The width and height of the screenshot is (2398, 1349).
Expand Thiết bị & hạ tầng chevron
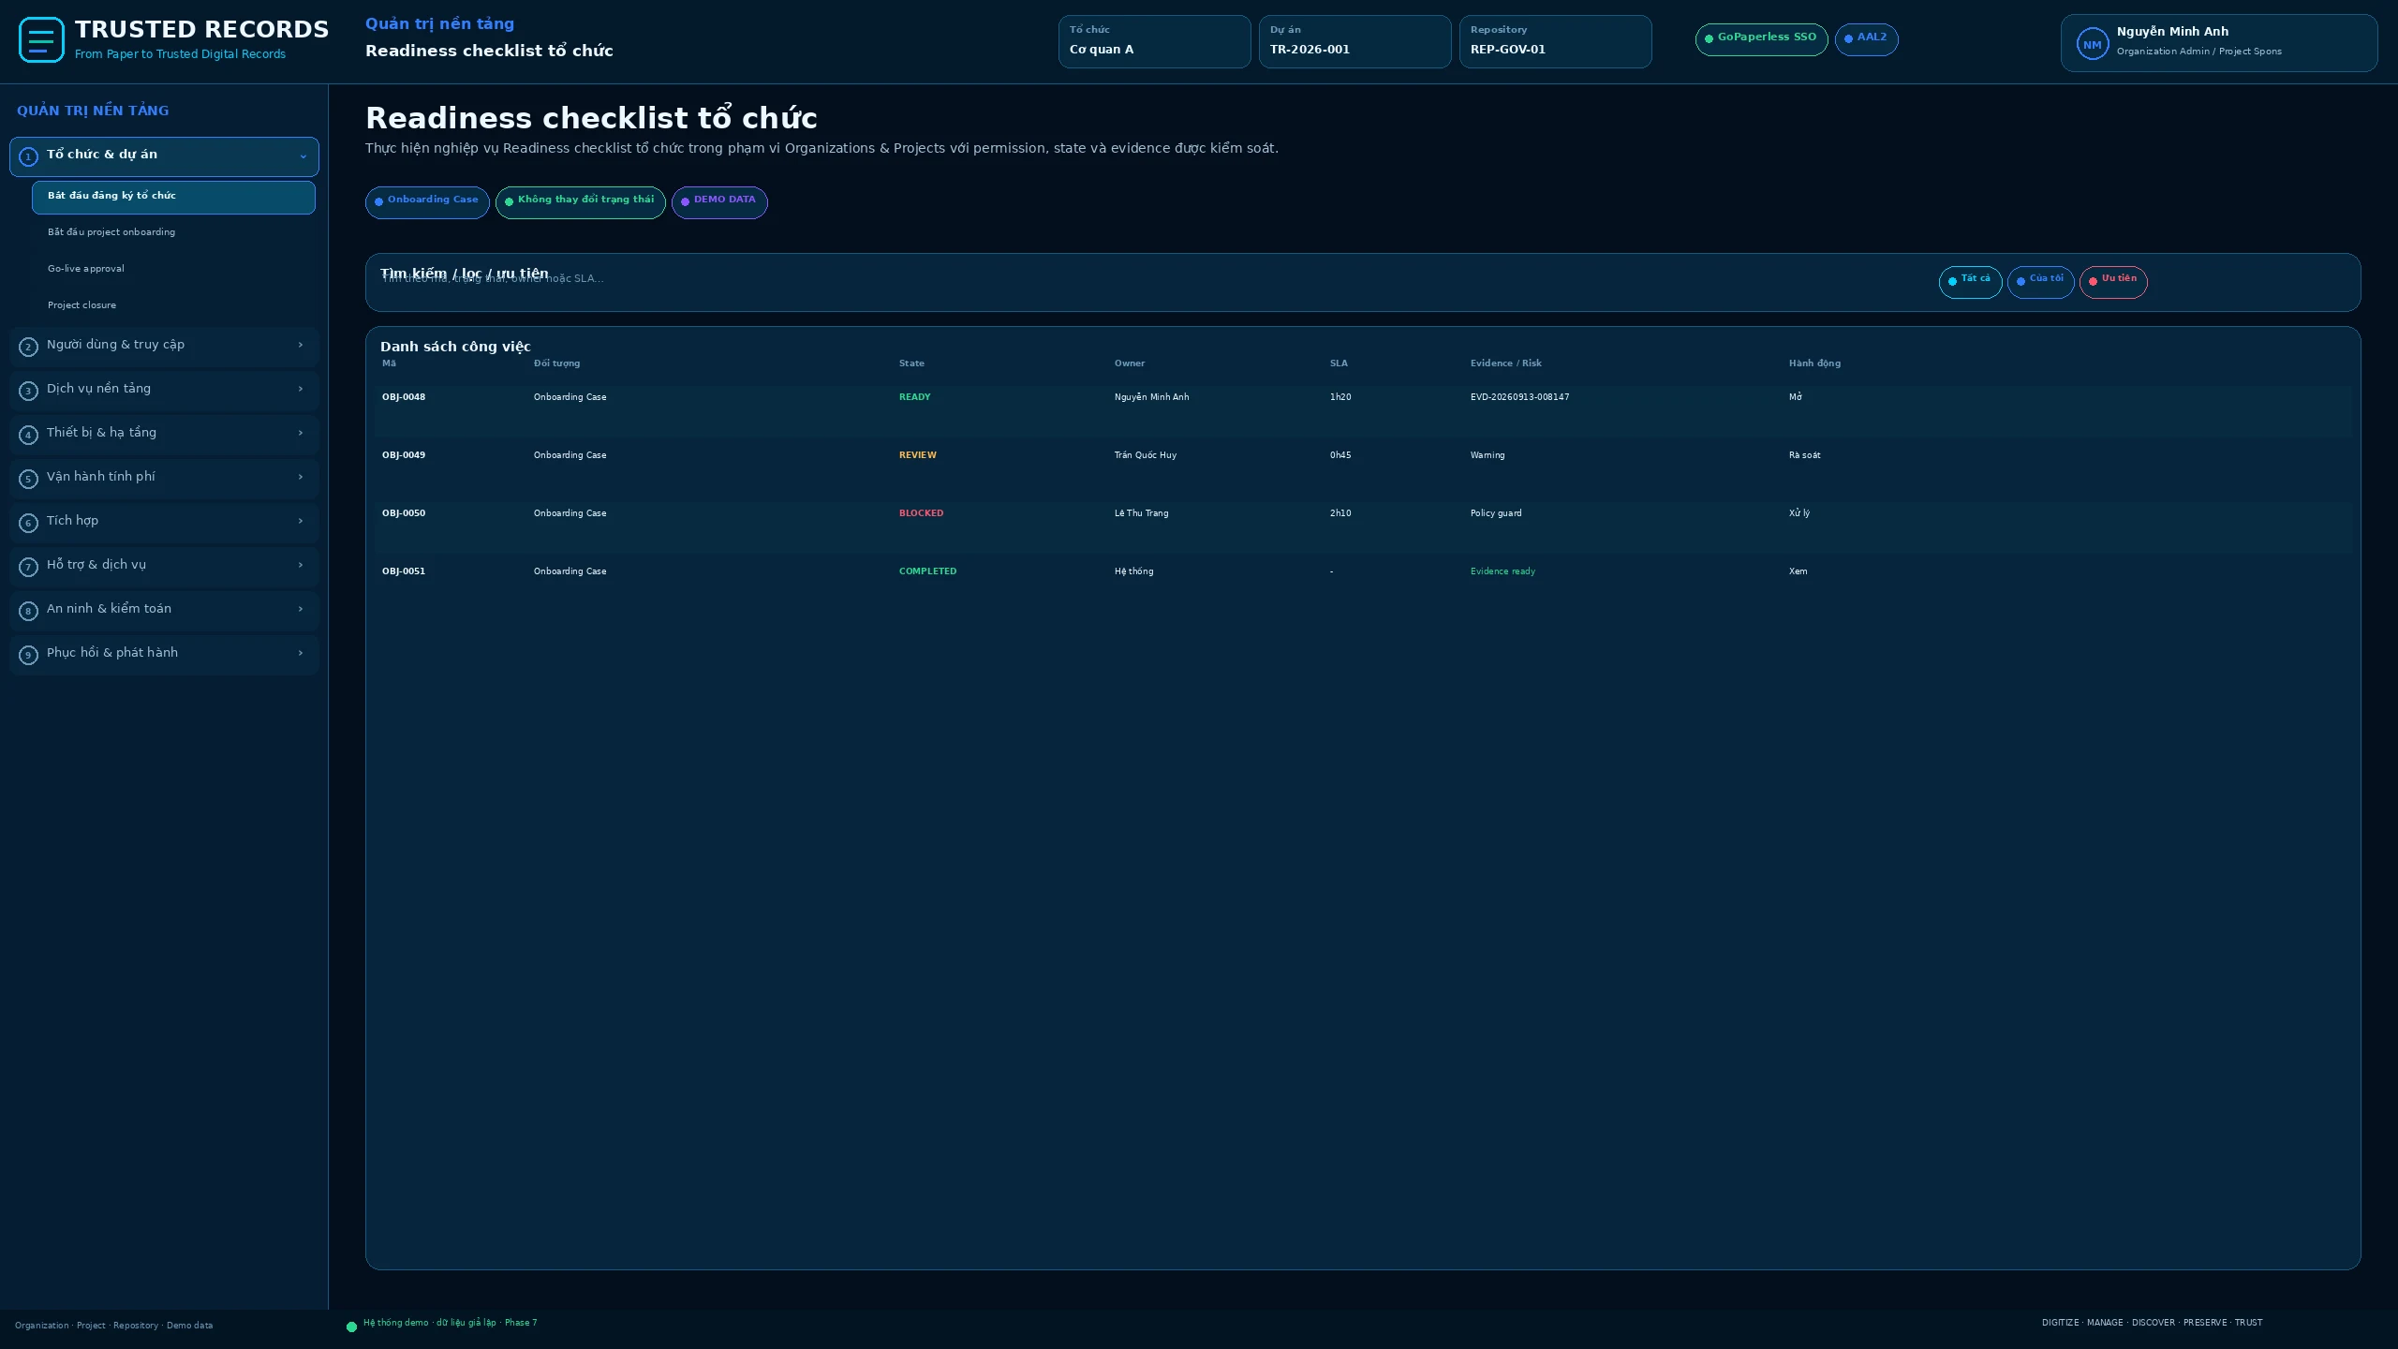click(301, 433)
